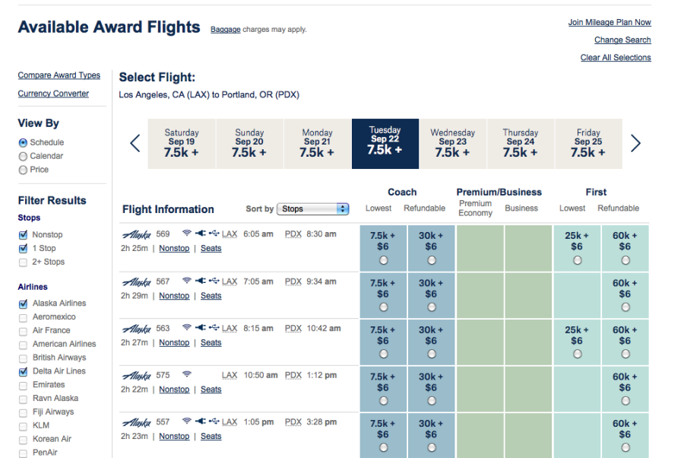Click Alaska logo on flight 557
Screen dimensions: 684x458
pos(137,422)
